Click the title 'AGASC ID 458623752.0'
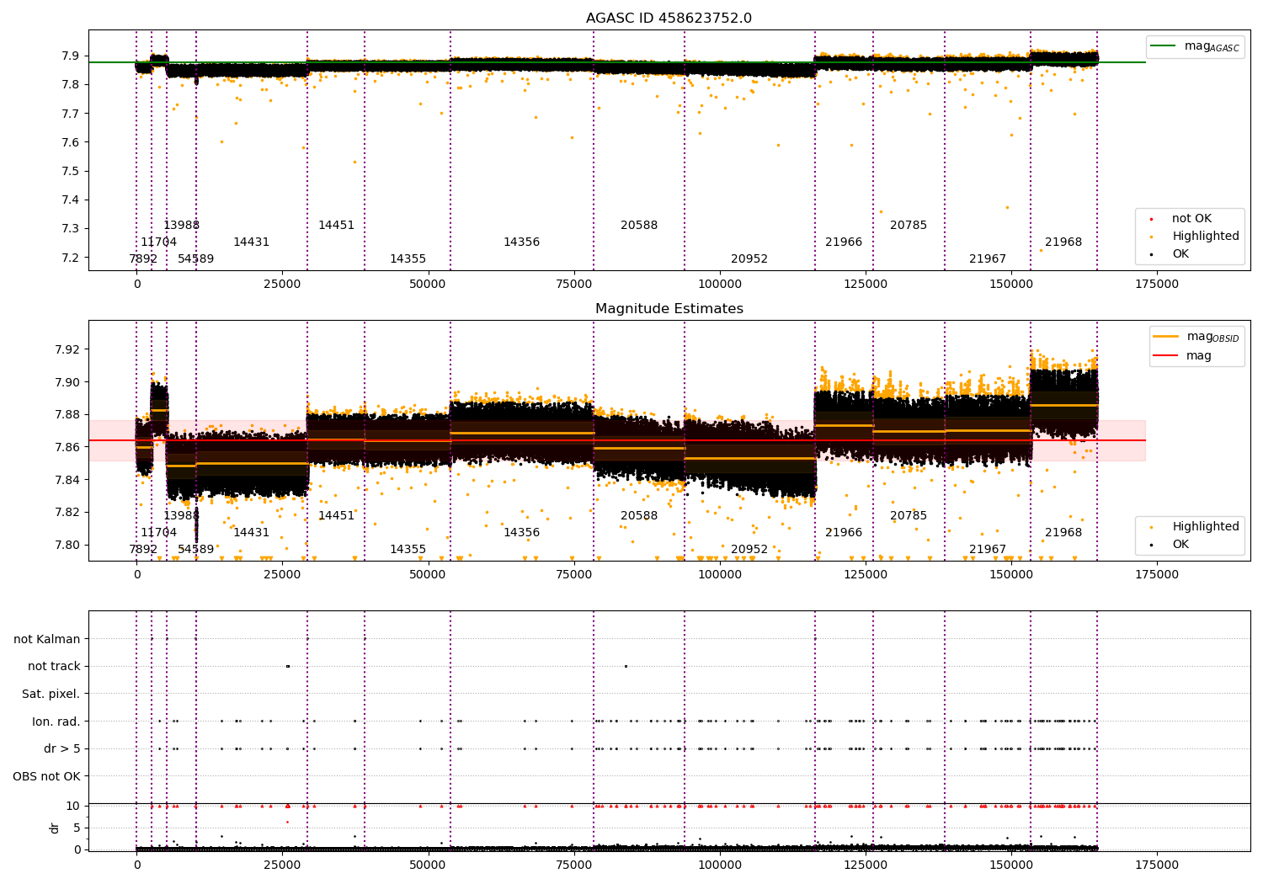The width and height of the screenshot is (1263, 884). tap(669, 19)
